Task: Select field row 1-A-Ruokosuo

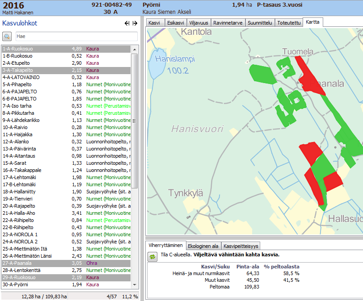Action: coord(66,49)
